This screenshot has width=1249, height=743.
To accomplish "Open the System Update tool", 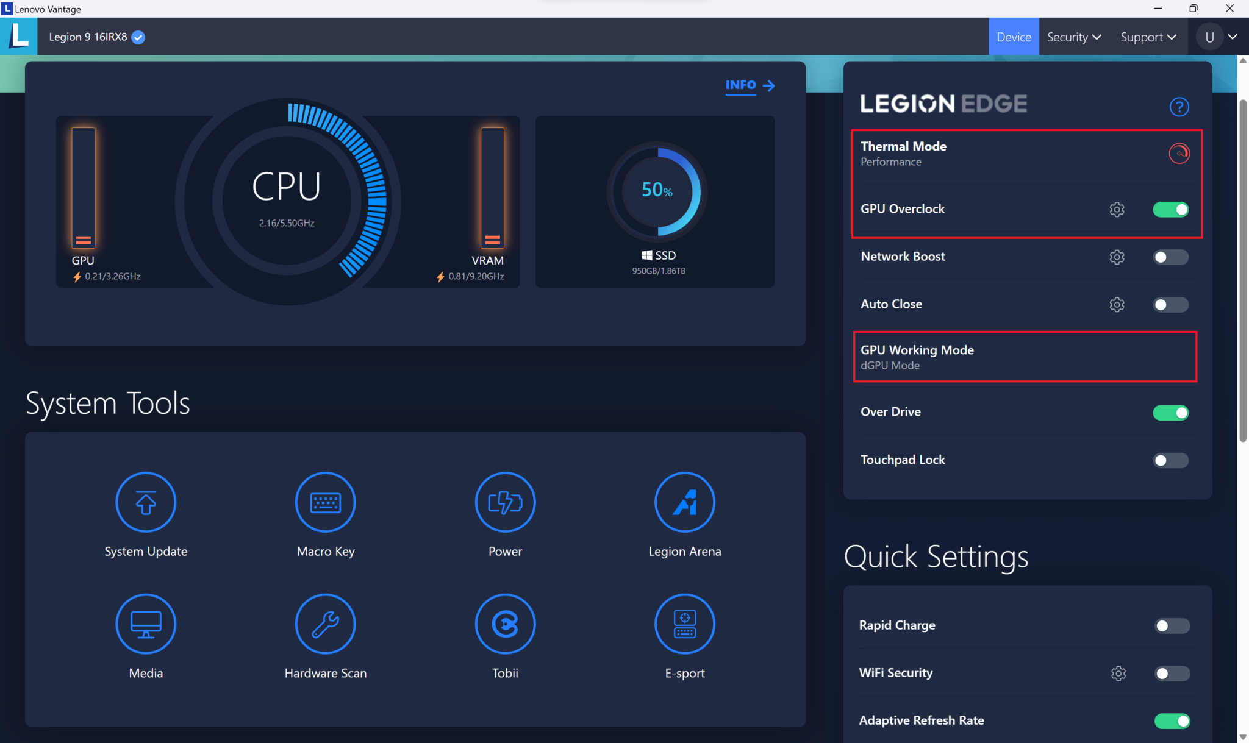I will (146, 502).
